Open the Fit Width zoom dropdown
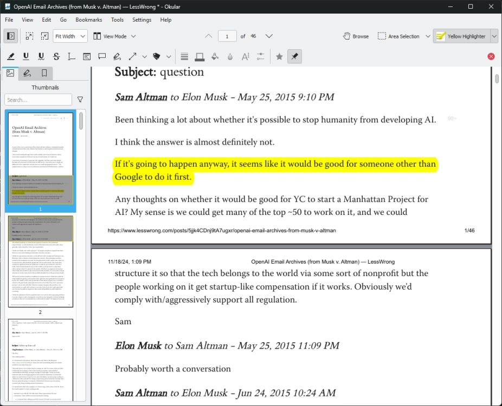Viewport: 502px width, 406px height. tap(69, 36)
